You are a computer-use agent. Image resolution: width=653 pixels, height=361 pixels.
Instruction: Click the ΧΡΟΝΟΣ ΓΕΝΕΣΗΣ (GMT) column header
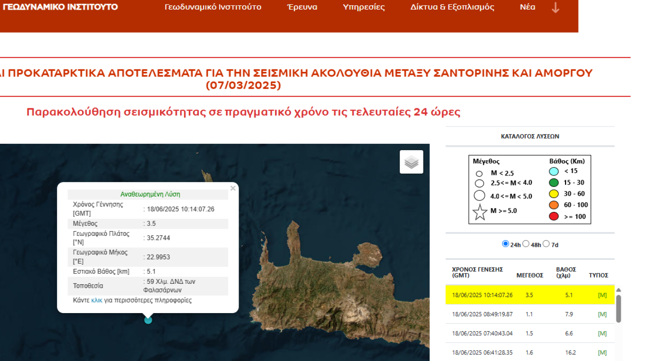tap(477, 272)
